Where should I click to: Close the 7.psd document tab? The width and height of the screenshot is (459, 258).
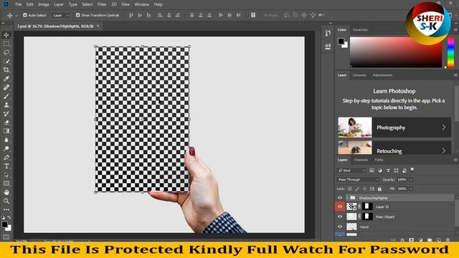tap(98, 26)
